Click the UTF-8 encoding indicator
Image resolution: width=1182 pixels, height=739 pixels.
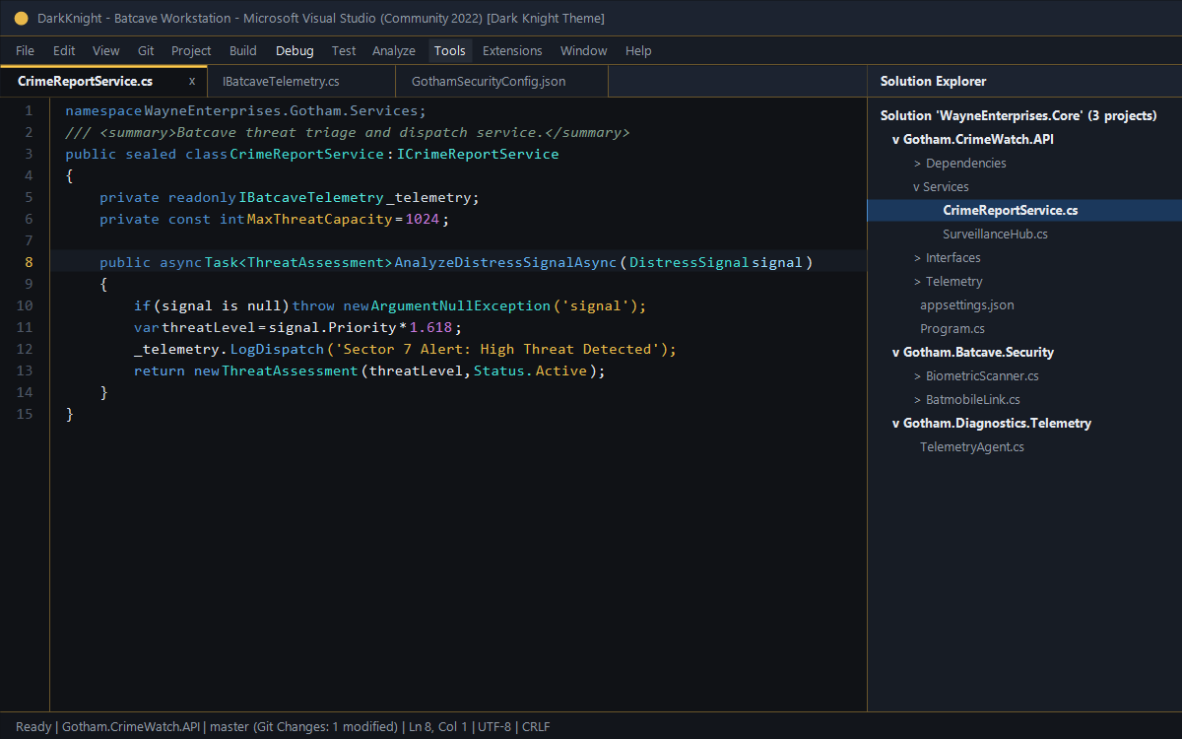coord(494,726)
